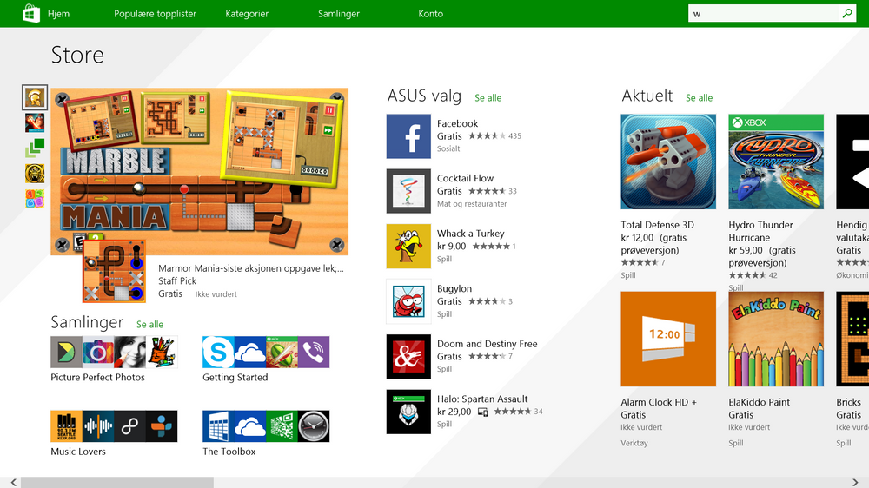Click the 'ElaKiddo Paint' title text

pyautogui.click(x=760, y=402)
